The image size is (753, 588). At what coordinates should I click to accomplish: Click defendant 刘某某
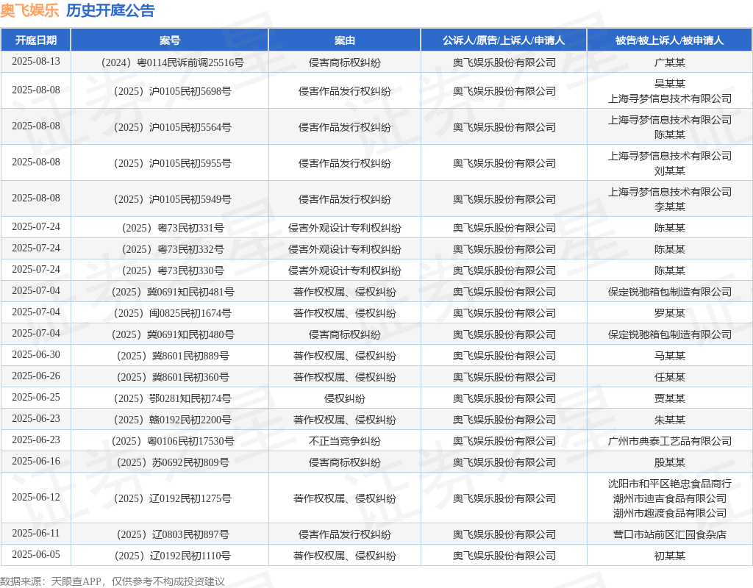[669, 171]
